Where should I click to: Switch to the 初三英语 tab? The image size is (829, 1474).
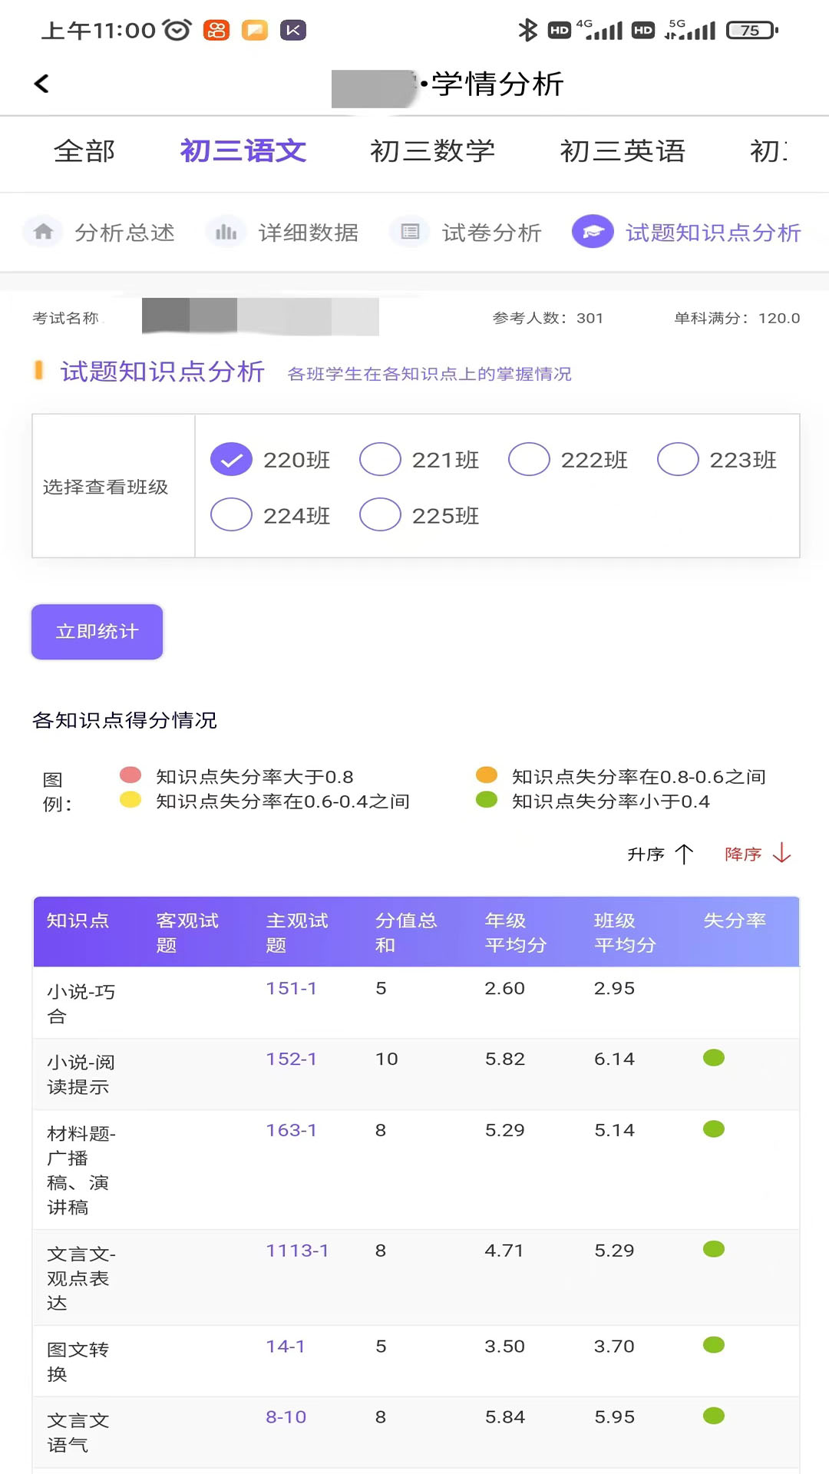[x=622, y=151]
